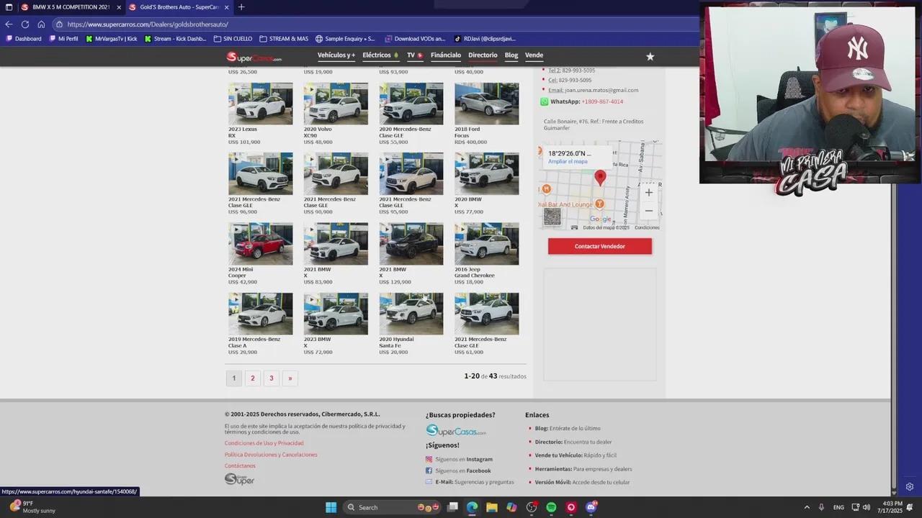The image size is (922, 518).
Task: Open the Financialo menu item
Action: (446, 55)
